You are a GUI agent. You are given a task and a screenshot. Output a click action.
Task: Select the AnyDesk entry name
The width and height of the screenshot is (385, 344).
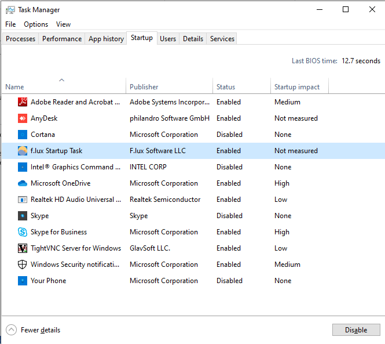(44, 118)
